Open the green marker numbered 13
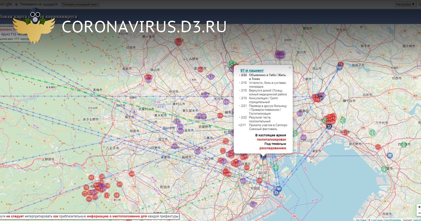Image resolution: width=421 pixels, height=221 pixels. pos(276,168)
